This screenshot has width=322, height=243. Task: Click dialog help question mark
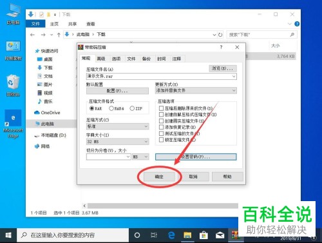click(x=221, y=47)
